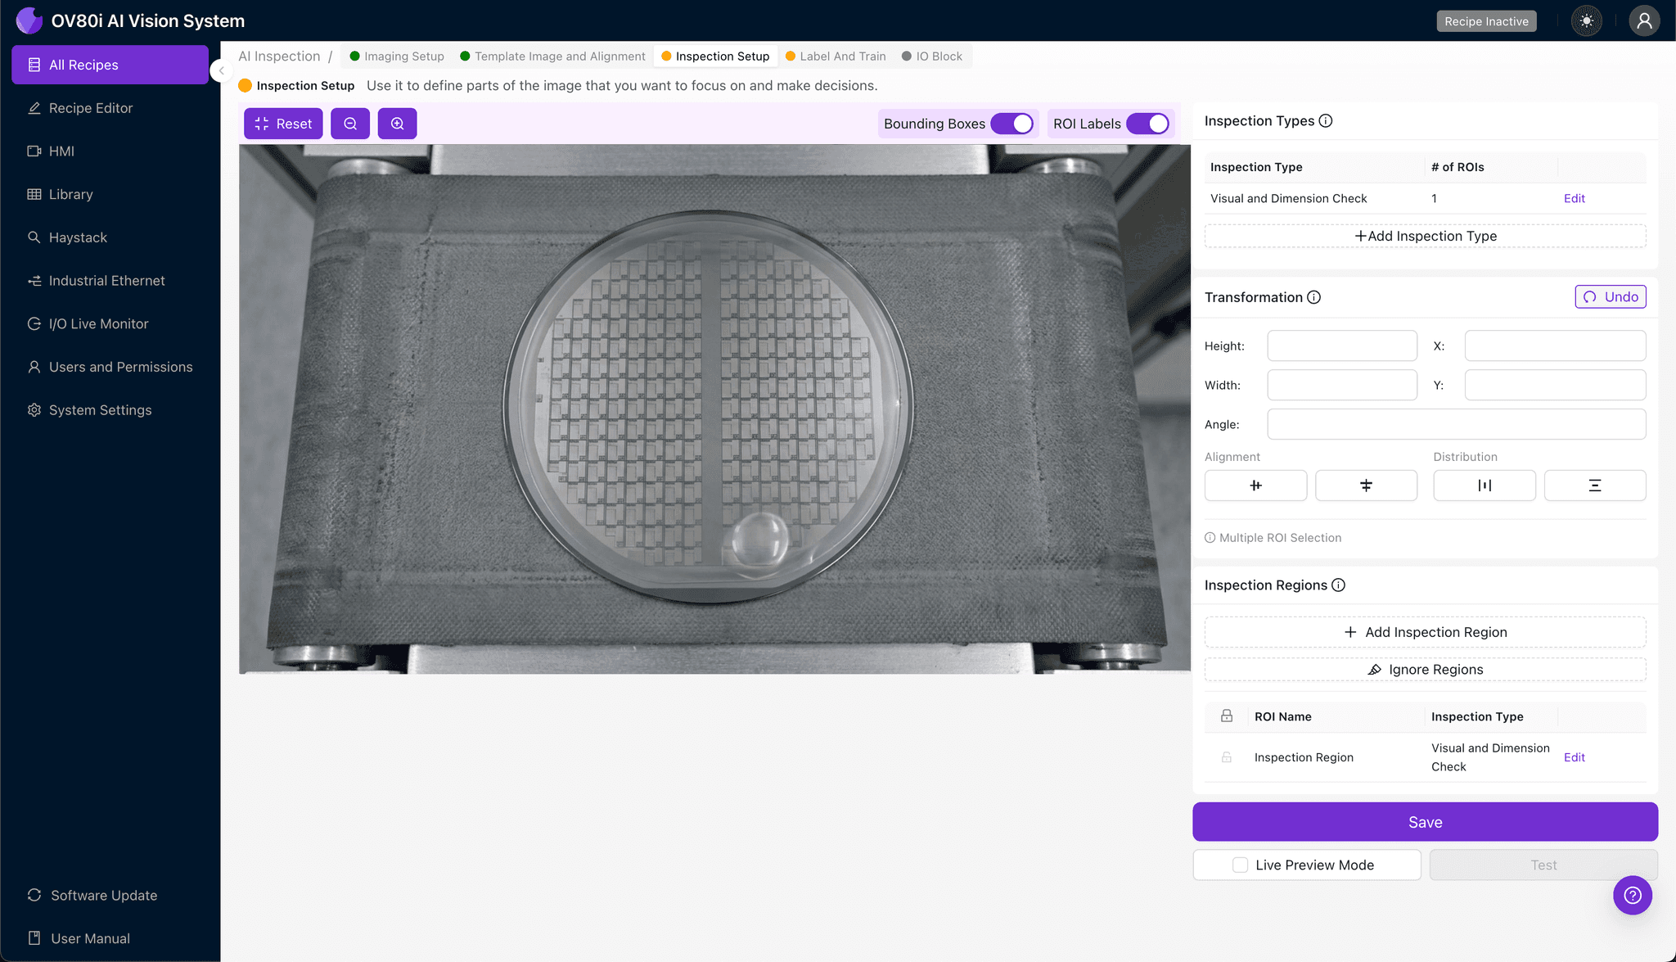The height and width of the screenshot is (962, 1676).
Task: Click Inspection Region ROI name
Action: (1304, 757)
